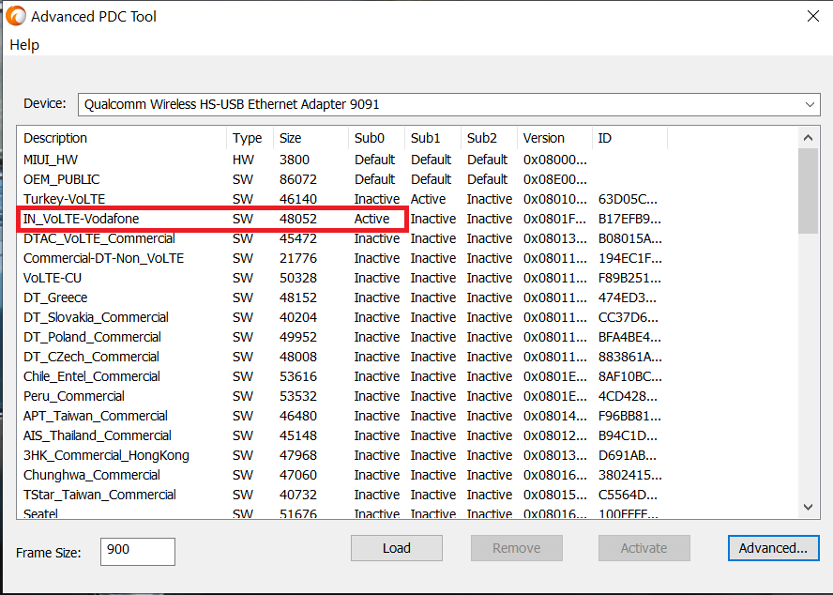Select the 3HK_Commercial_HongKong row
The width and height of the screenshot is (833, 595).
[x=342, y=454]
